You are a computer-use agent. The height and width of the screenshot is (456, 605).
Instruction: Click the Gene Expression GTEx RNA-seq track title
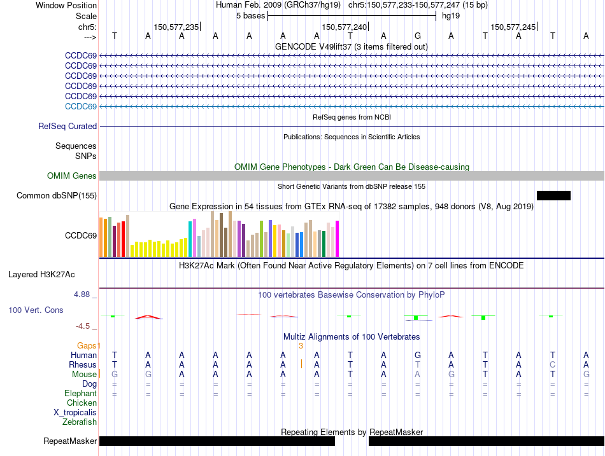(351, 207)
